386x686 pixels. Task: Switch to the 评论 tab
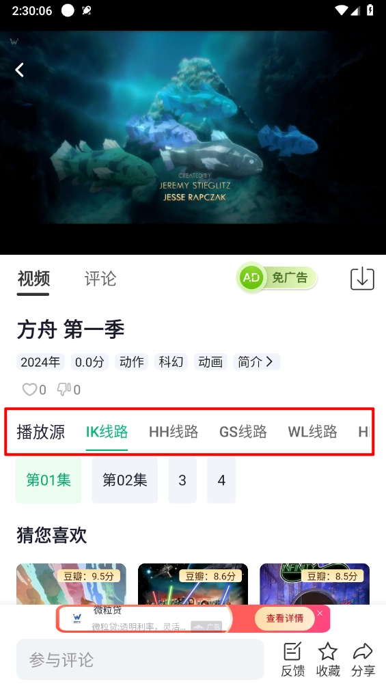(100, 279)
